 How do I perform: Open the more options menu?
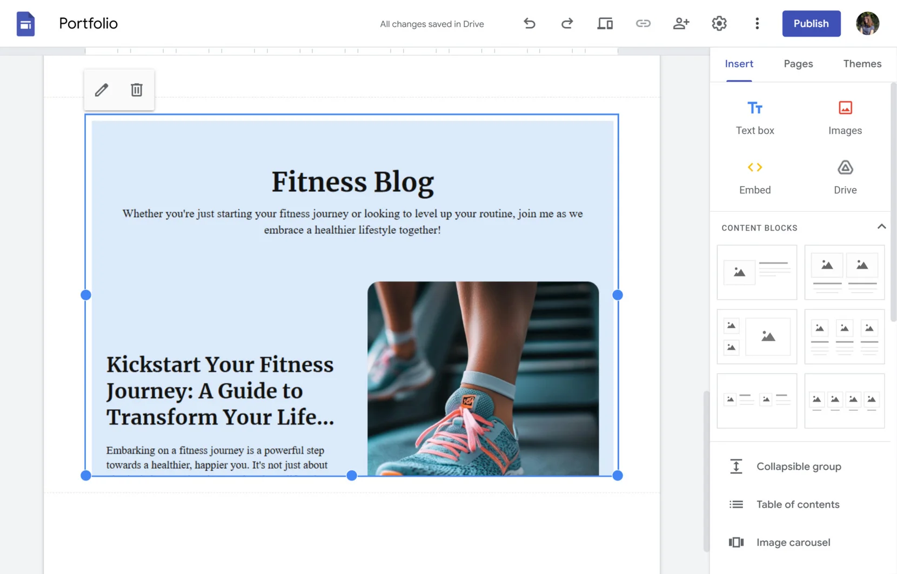pyautogui.click(x=757, y=23)
